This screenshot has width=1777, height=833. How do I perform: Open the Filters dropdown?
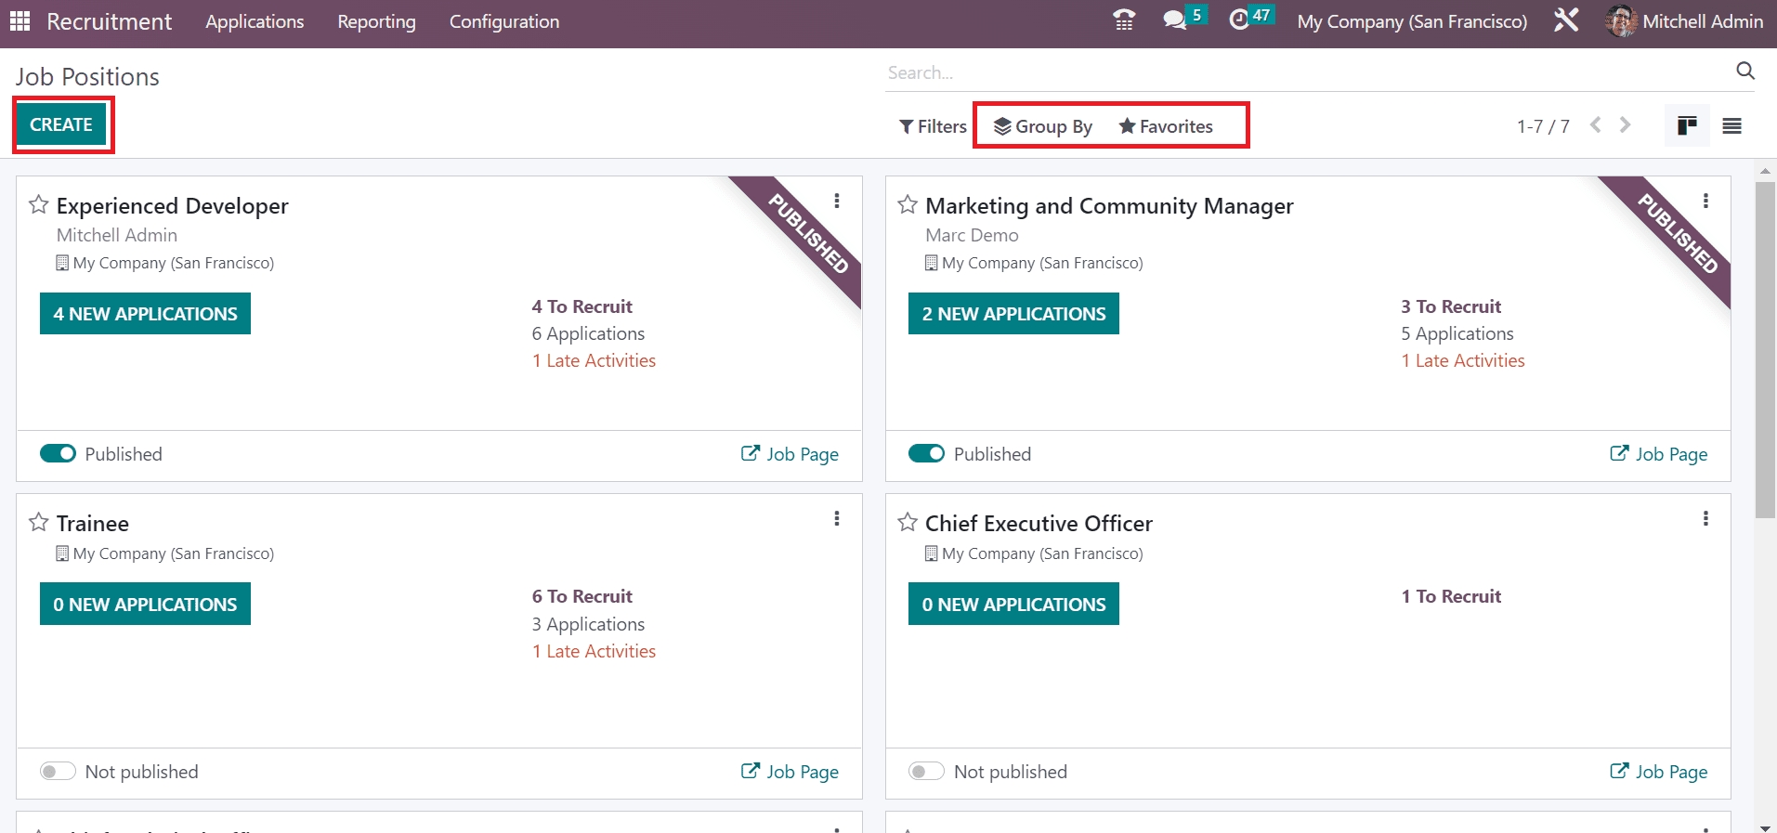pos(933,126)
